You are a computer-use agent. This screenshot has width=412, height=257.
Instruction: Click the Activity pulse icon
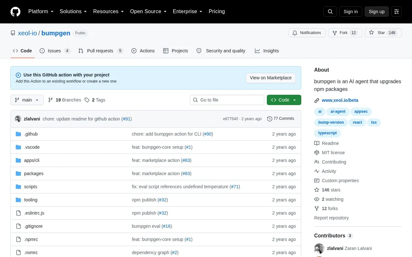pos(317,171)
